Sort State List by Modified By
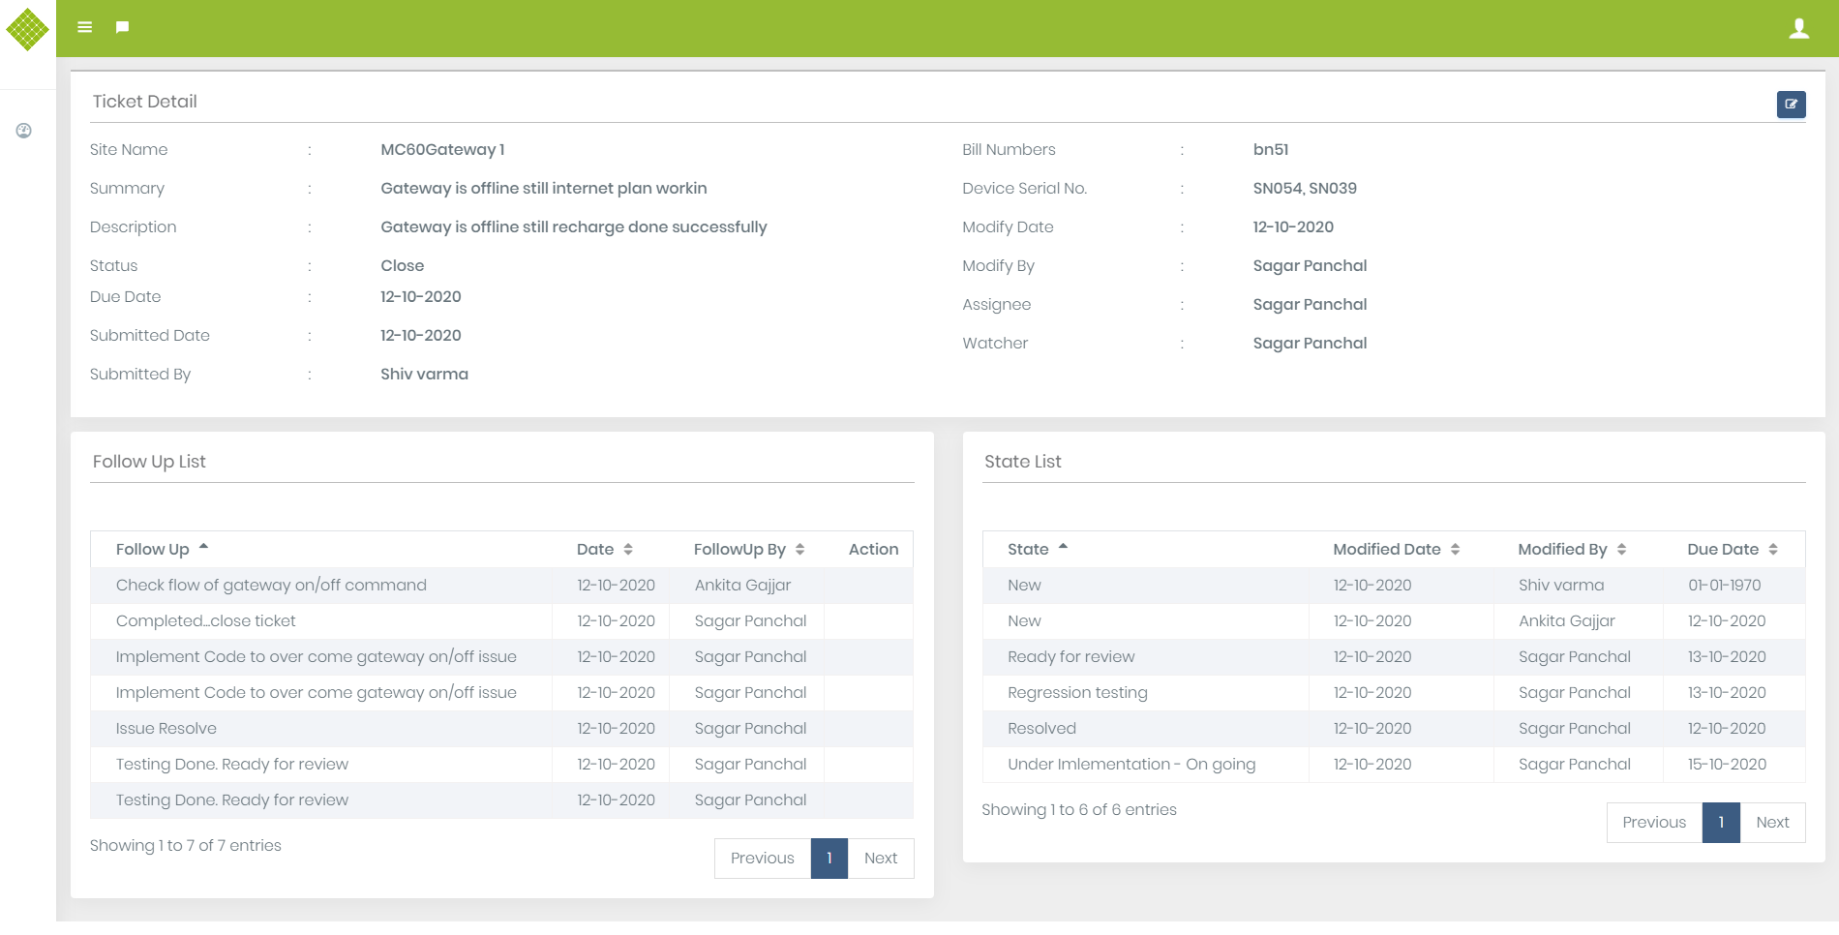The width and height of the screenshot is (1839, 935). 1571,550
